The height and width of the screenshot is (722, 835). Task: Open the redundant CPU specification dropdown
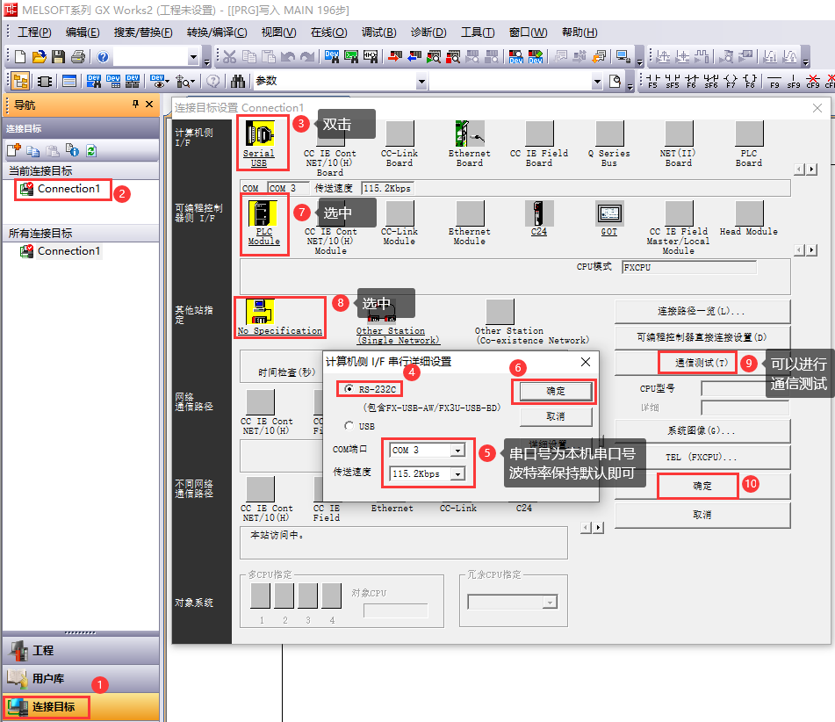pos(551,603)
